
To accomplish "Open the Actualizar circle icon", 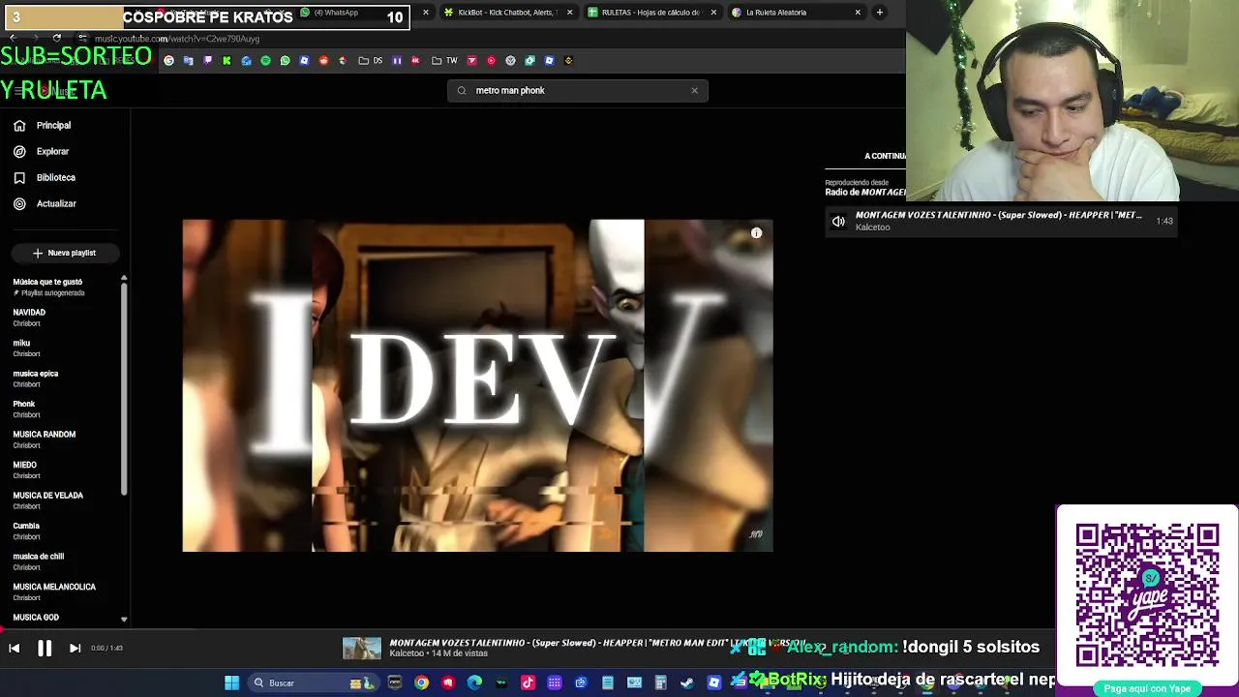I will (x=19, y=203).
